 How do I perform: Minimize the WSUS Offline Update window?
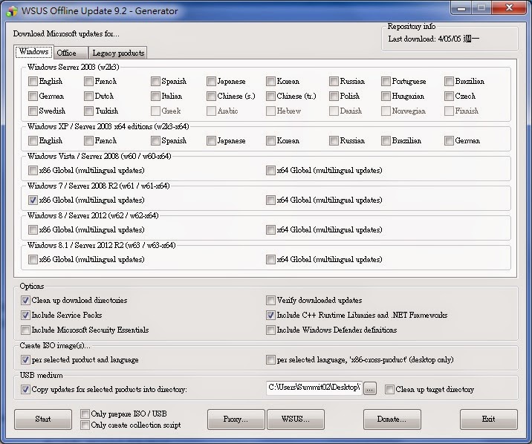pyautogui.click(x=461, y=7)
